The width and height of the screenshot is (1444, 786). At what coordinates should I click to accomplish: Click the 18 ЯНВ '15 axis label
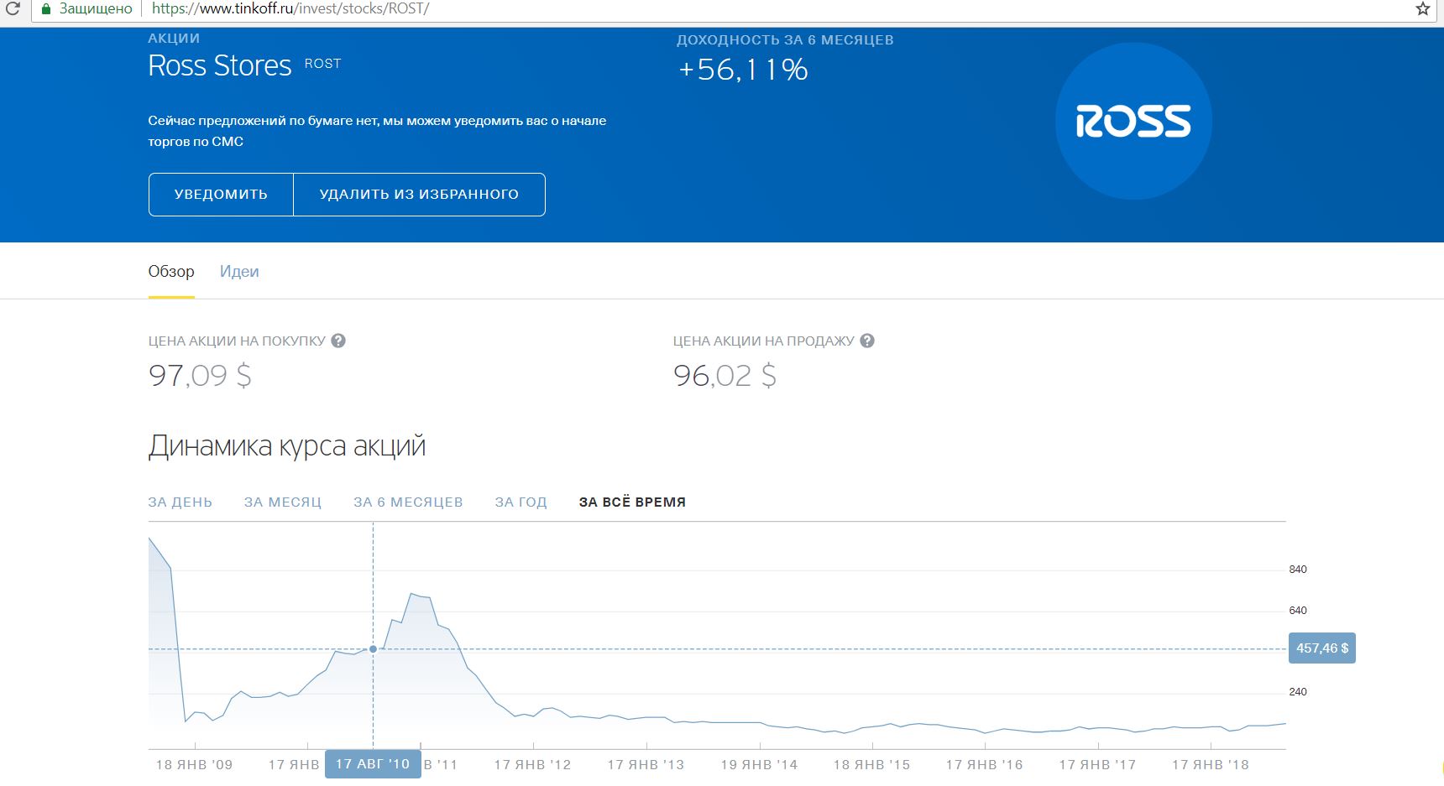click(871, 765)
